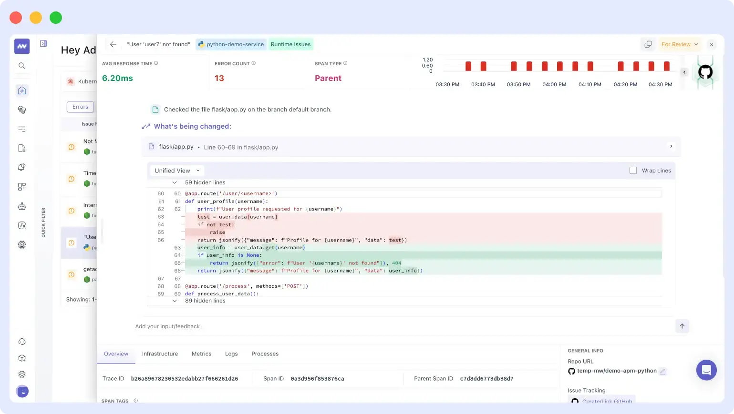Switch to the Metrics tab

(x=201, y=354)
